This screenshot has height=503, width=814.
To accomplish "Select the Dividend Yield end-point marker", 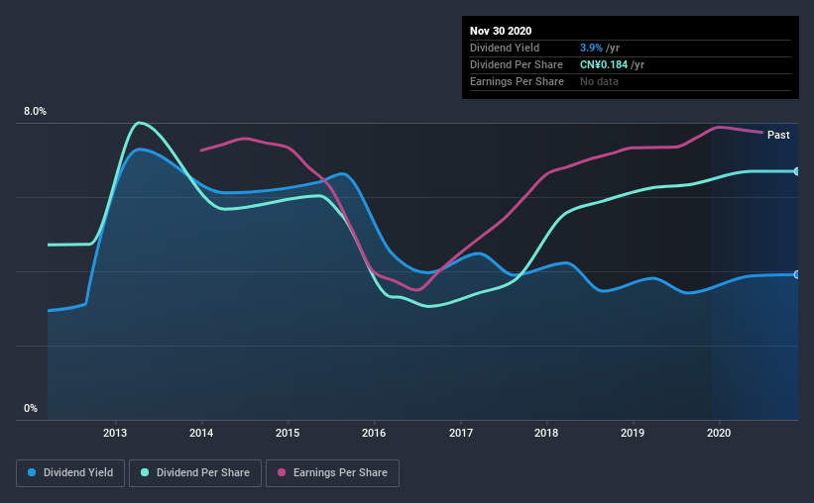I will [x=797, y=274].
